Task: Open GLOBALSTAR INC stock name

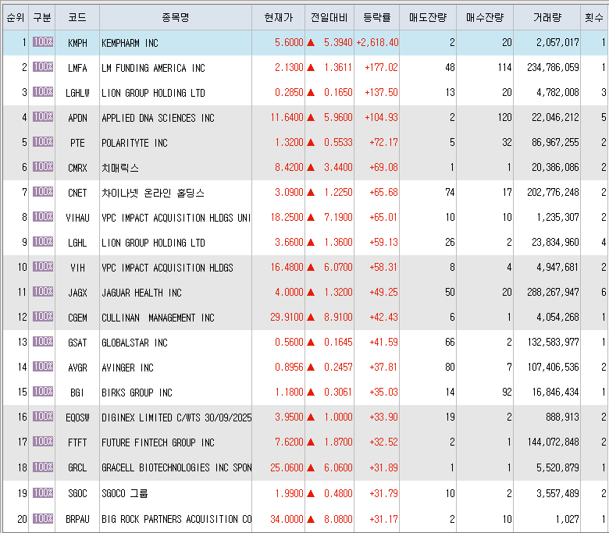Action: (x=134, y=343)
